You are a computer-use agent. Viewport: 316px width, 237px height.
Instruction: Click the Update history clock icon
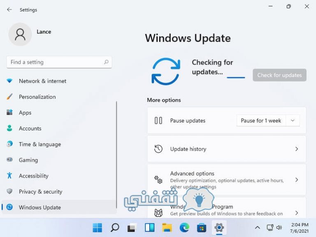tap(158, 149)
